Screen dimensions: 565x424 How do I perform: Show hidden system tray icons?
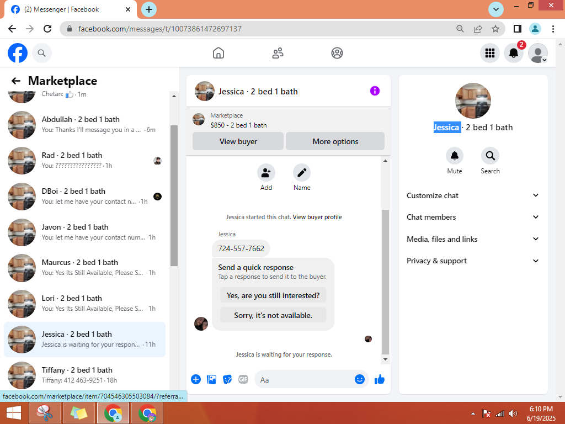click(473, 414)
